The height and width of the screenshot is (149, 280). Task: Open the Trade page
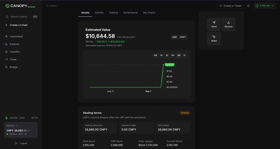tap(13, 59)
